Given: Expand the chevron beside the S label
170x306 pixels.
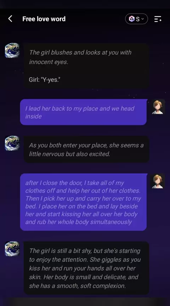Looking at the screenshot, I should click(x=142, y=19).
